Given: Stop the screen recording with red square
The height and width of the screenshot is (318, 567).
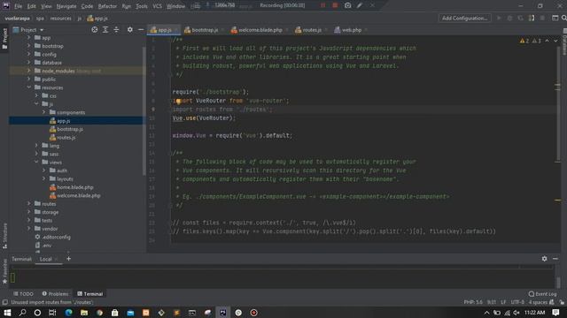Looking at the screenshot, I should [335, 5].
